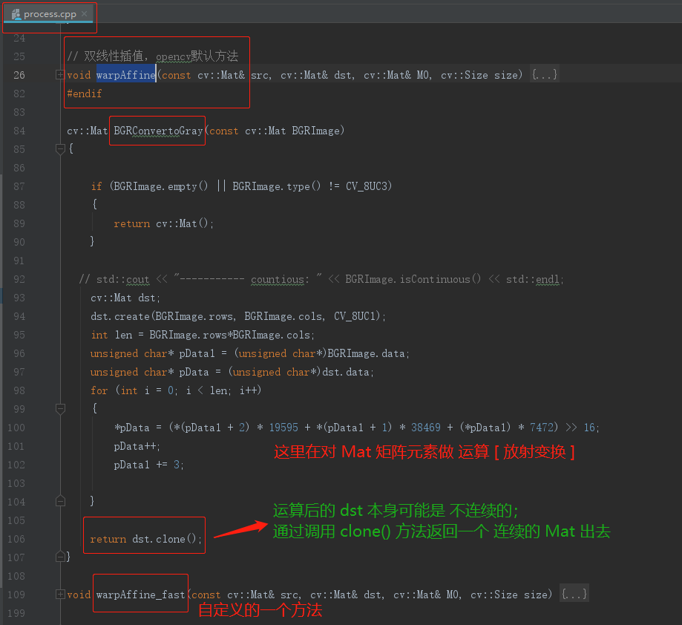Click line number 100 in the gutter
Screen dimensions: 682x625
point(16,428)
